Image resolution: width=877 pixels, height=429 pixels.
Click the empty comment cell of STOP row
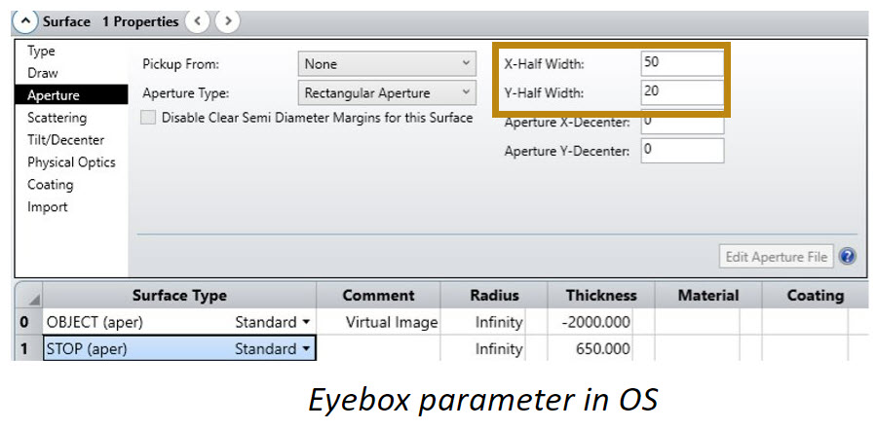[379, 349]
